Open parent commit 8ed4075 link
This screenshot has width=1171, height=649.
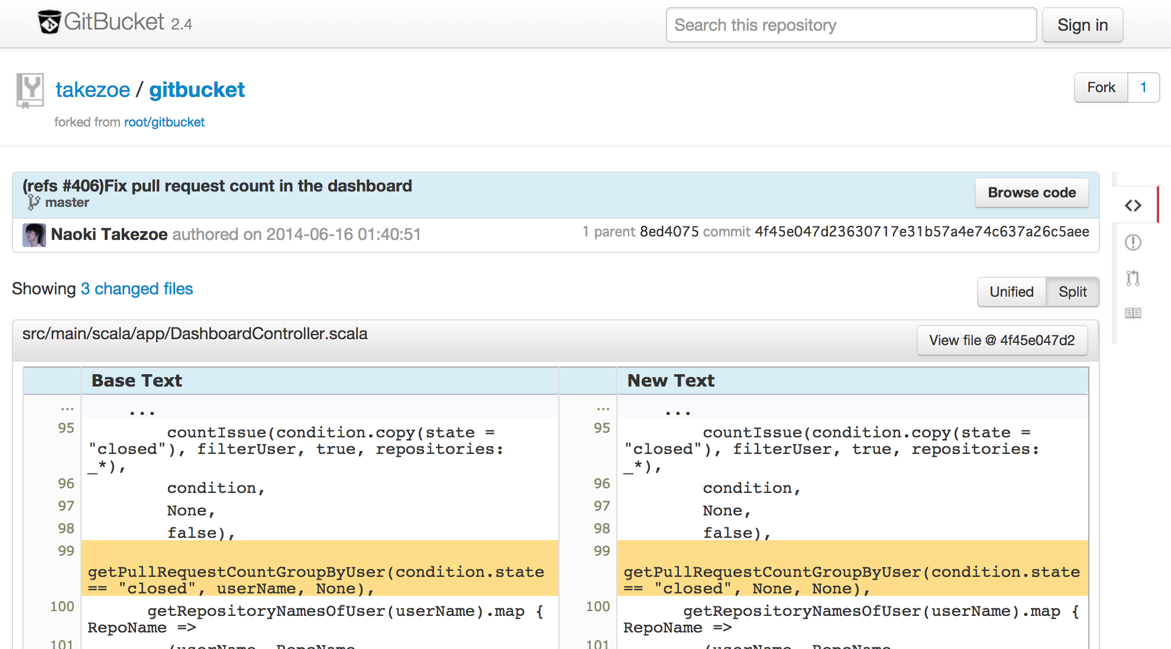click(669, 232)
